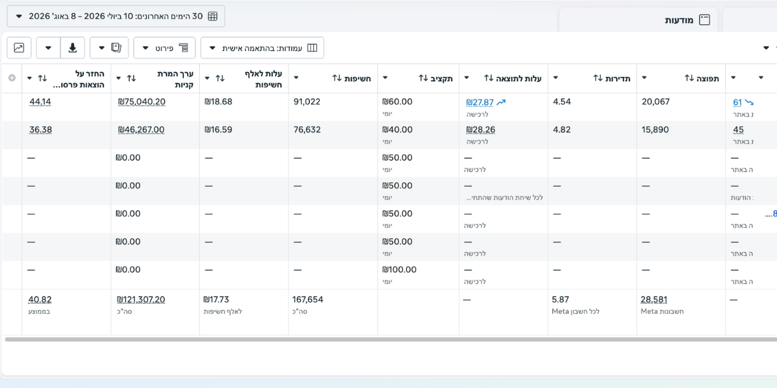Sort by the חשיפות column sort arrows

click(x=338, y=78)
